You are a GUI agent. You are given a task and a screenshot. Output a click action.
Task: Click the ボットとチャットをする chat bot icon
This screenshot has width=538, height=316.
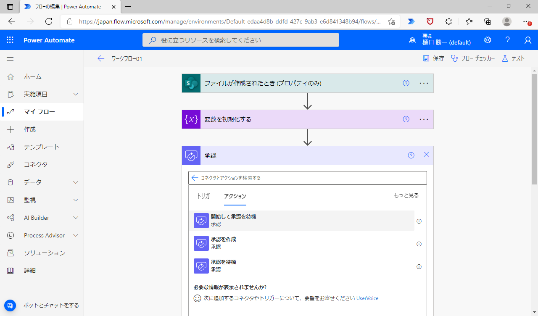(x=10, y=305)
